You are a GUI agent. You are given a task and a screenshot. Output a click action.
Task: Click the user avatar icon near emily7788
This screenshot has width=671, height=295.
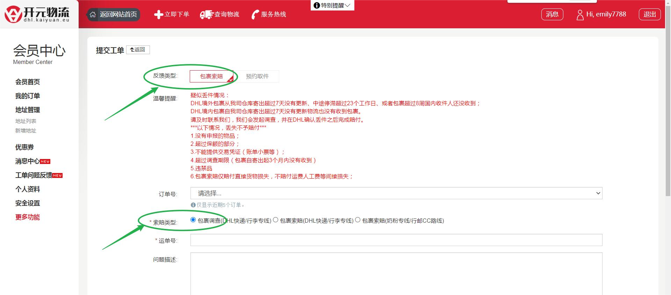(580, 15)
